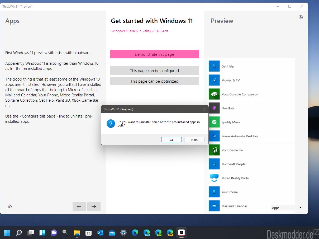The height and width of the screenshot is (239, 319).
Task: Select the Get Help app icon
Action: coord(214,66)
